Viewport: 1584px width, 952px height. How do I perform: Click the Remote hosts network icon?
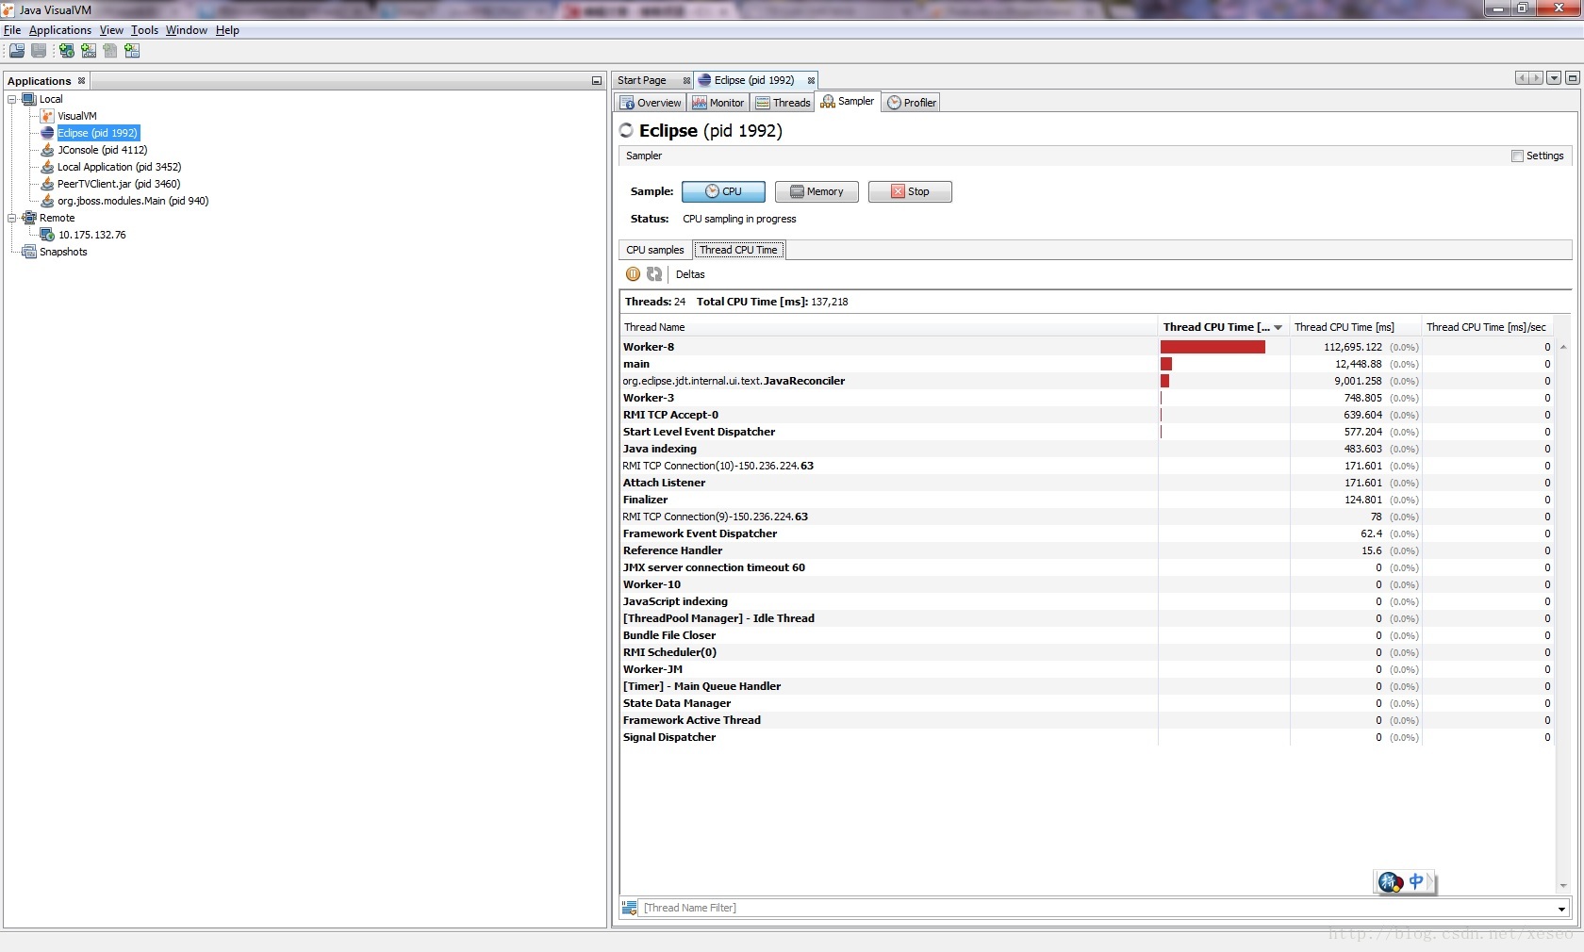click(x=29, y=218)
